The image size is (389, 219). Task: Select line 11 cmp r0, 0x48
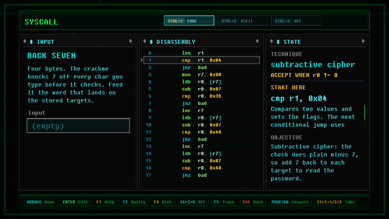pyautogui.click(x=201, y=132)
